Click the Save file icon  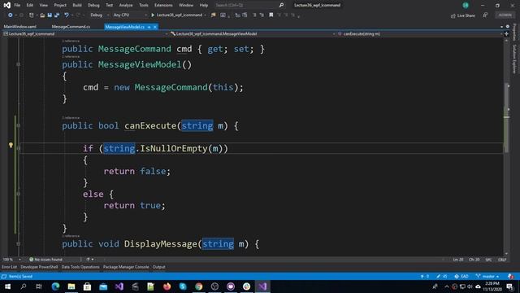(x=50, y=15)
